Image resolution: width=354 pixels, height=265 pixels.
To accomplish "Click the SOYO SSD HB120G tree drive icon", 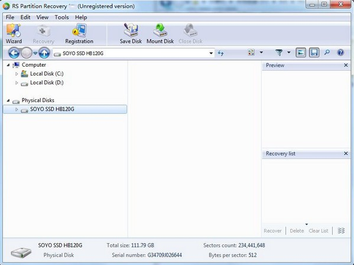I will [24, 110].
